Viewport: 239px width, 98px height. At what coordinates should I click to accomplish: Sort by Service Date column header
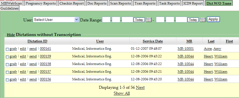pyautogui.click(x=153, y=41)
